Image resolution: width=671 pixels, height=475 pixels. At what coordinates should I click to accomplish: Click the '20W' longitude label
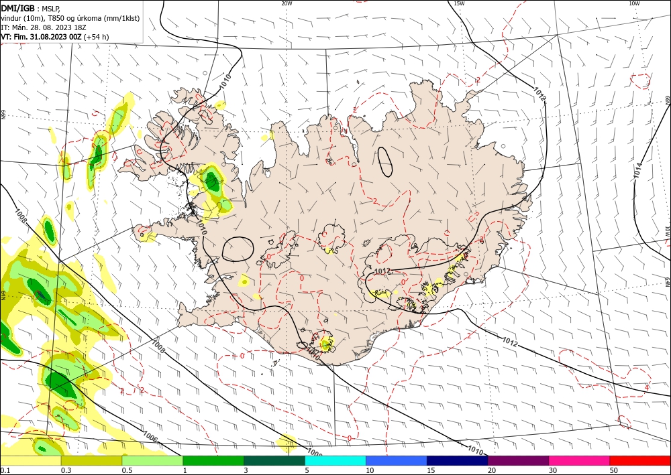point(287,3)
